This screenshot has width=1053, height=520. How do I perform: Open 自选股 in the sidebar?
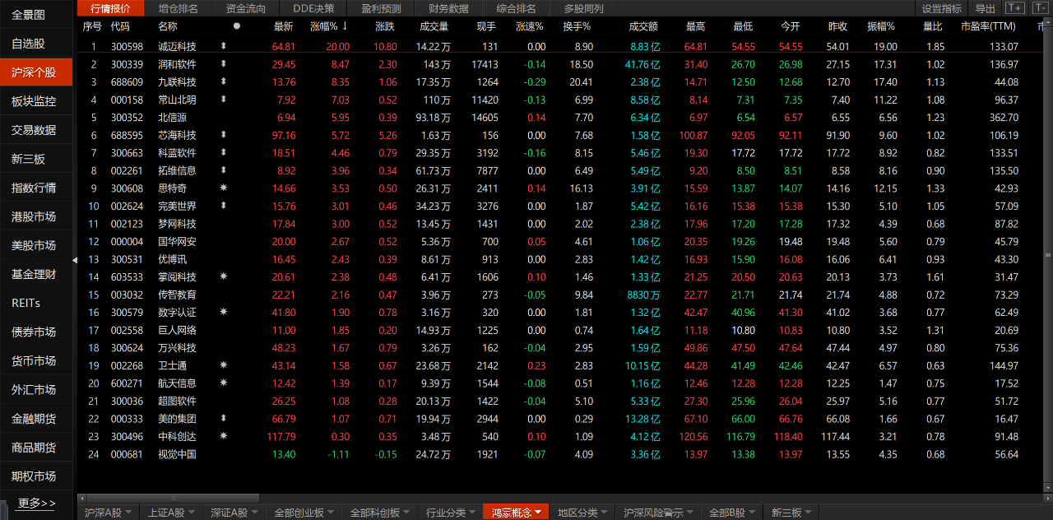pyautogui.click(x=36, y=44)
